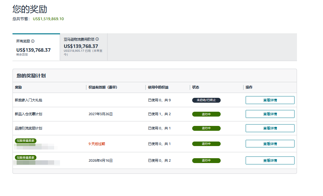323x196 pixels.
Task: Click the 仅限受邀卖家 badge in the 2026年4月16日 row
Action: pyautogui.click(x=26, y=157)
